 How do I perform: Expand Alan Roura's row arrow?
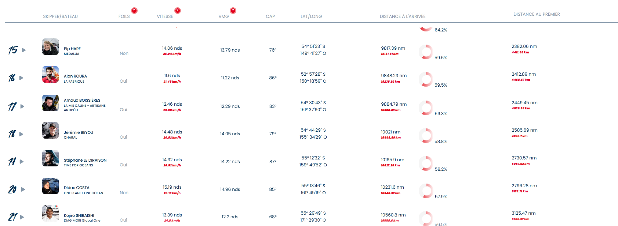pos(21,78)
